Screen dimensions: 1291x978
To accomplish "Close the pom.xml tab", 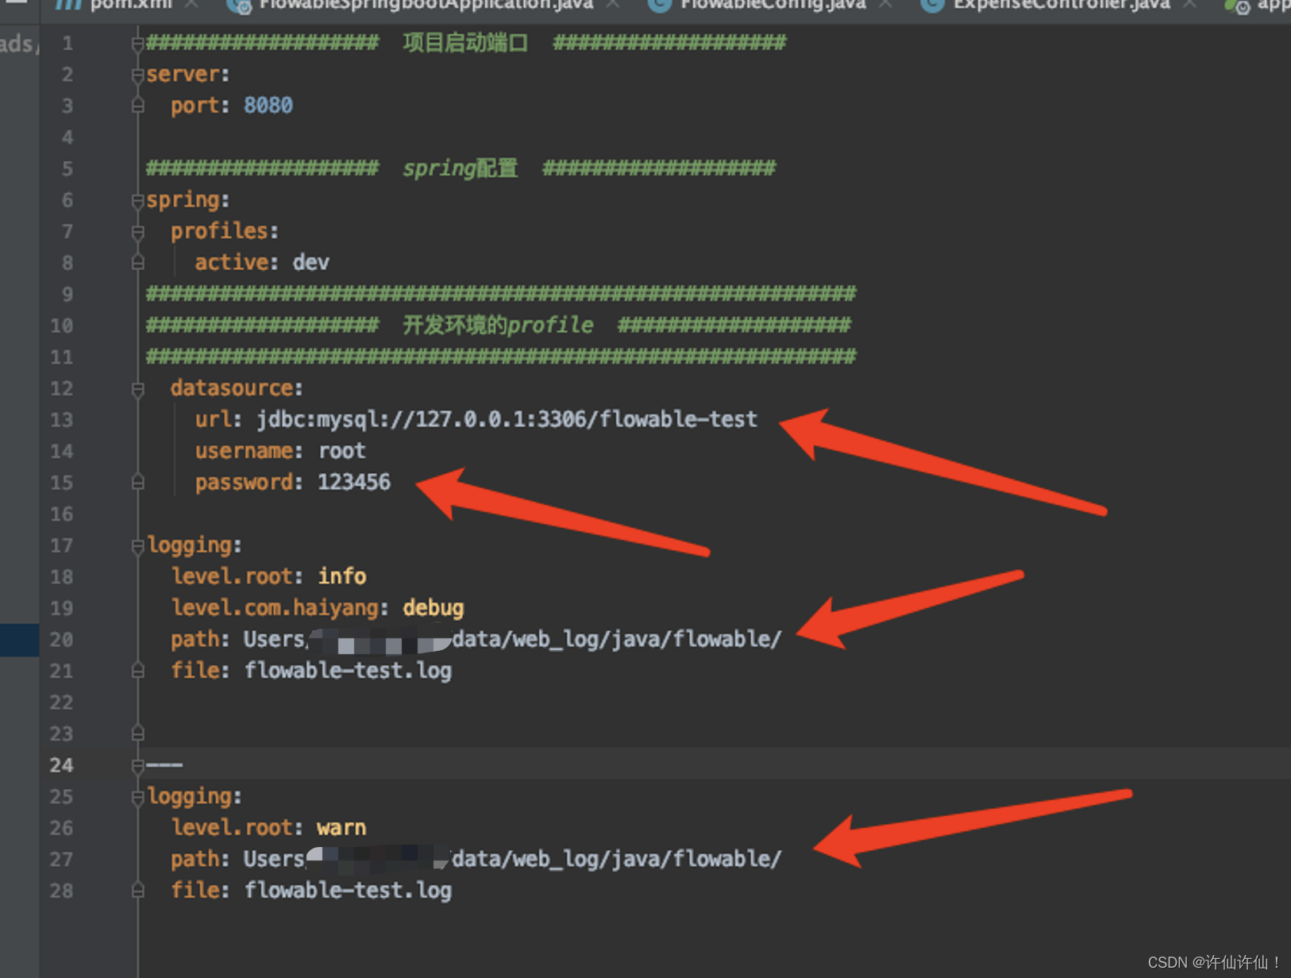I will tap(191, 5).
